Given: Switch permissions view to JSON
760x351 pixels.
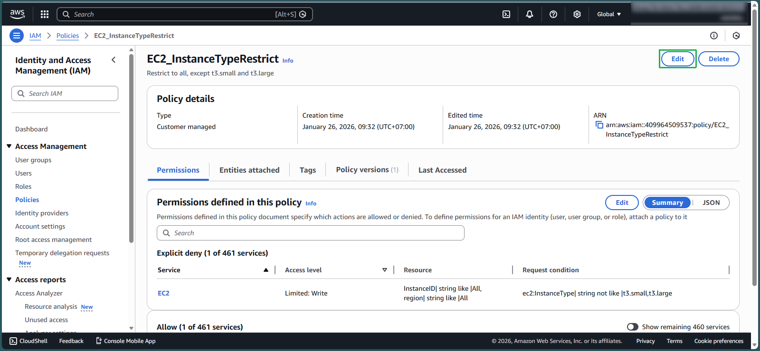Looking at the screenshot, I should click(711, 203).
